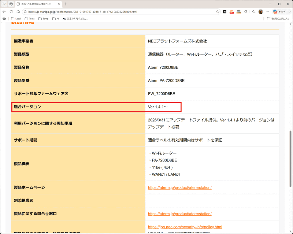Screen dimensions: 293x234
Task: Click the 製品名称 value Aterm 7200D8BE
Action: (163, 67)
